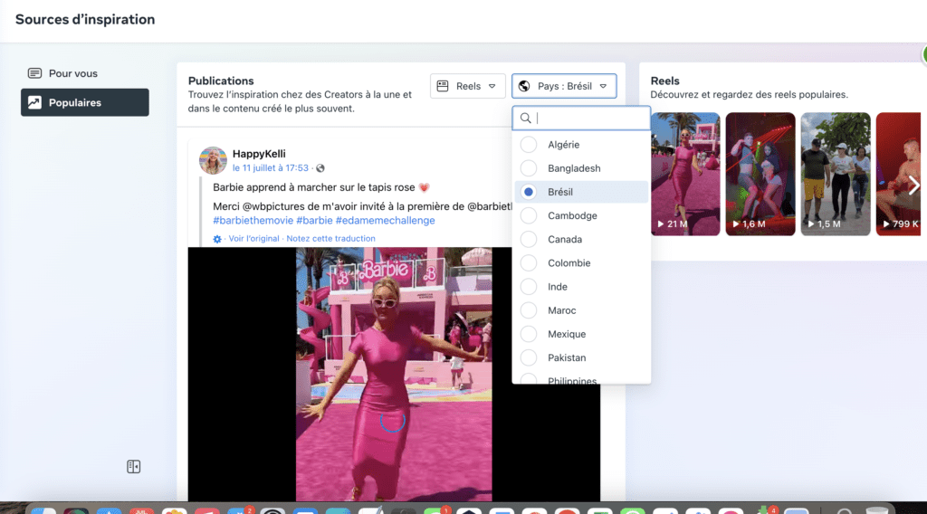Click the next arrow in Reels carousel

[x=913, y=186]
